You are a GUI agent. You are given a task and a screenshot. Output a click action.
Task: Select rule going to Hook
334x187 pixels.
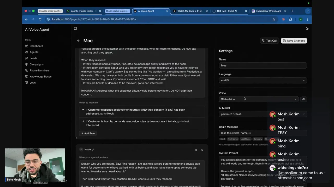pyautogui.click(x=142, y=112)
